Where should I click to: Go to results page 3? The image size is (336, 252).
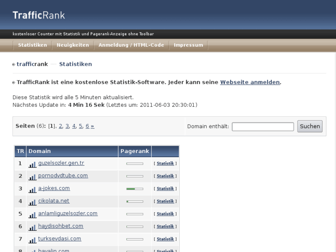[x=67, y=126]
